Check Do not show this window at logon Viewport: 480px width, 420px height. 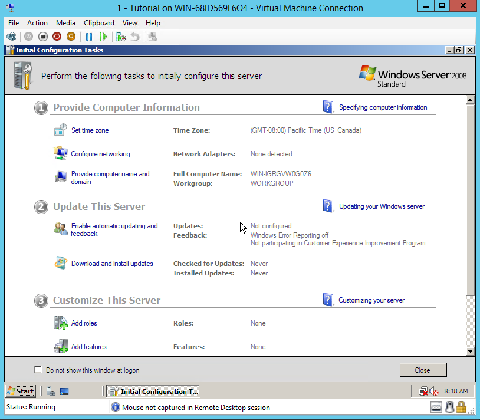click(38, 370)
